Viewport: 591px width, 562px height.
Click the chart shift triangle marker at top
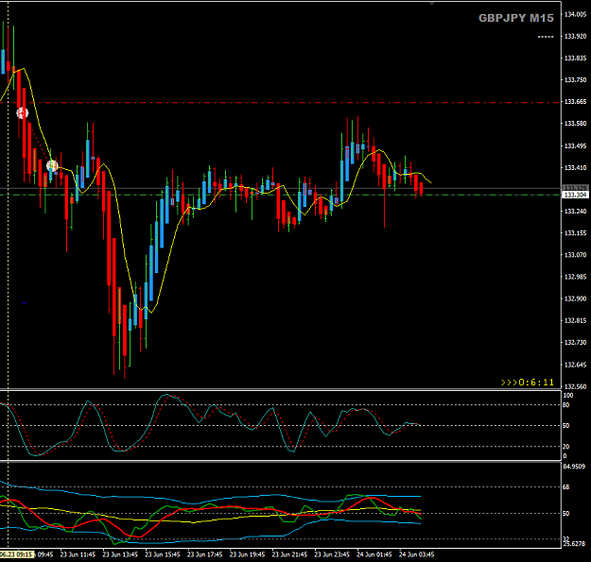432,4
